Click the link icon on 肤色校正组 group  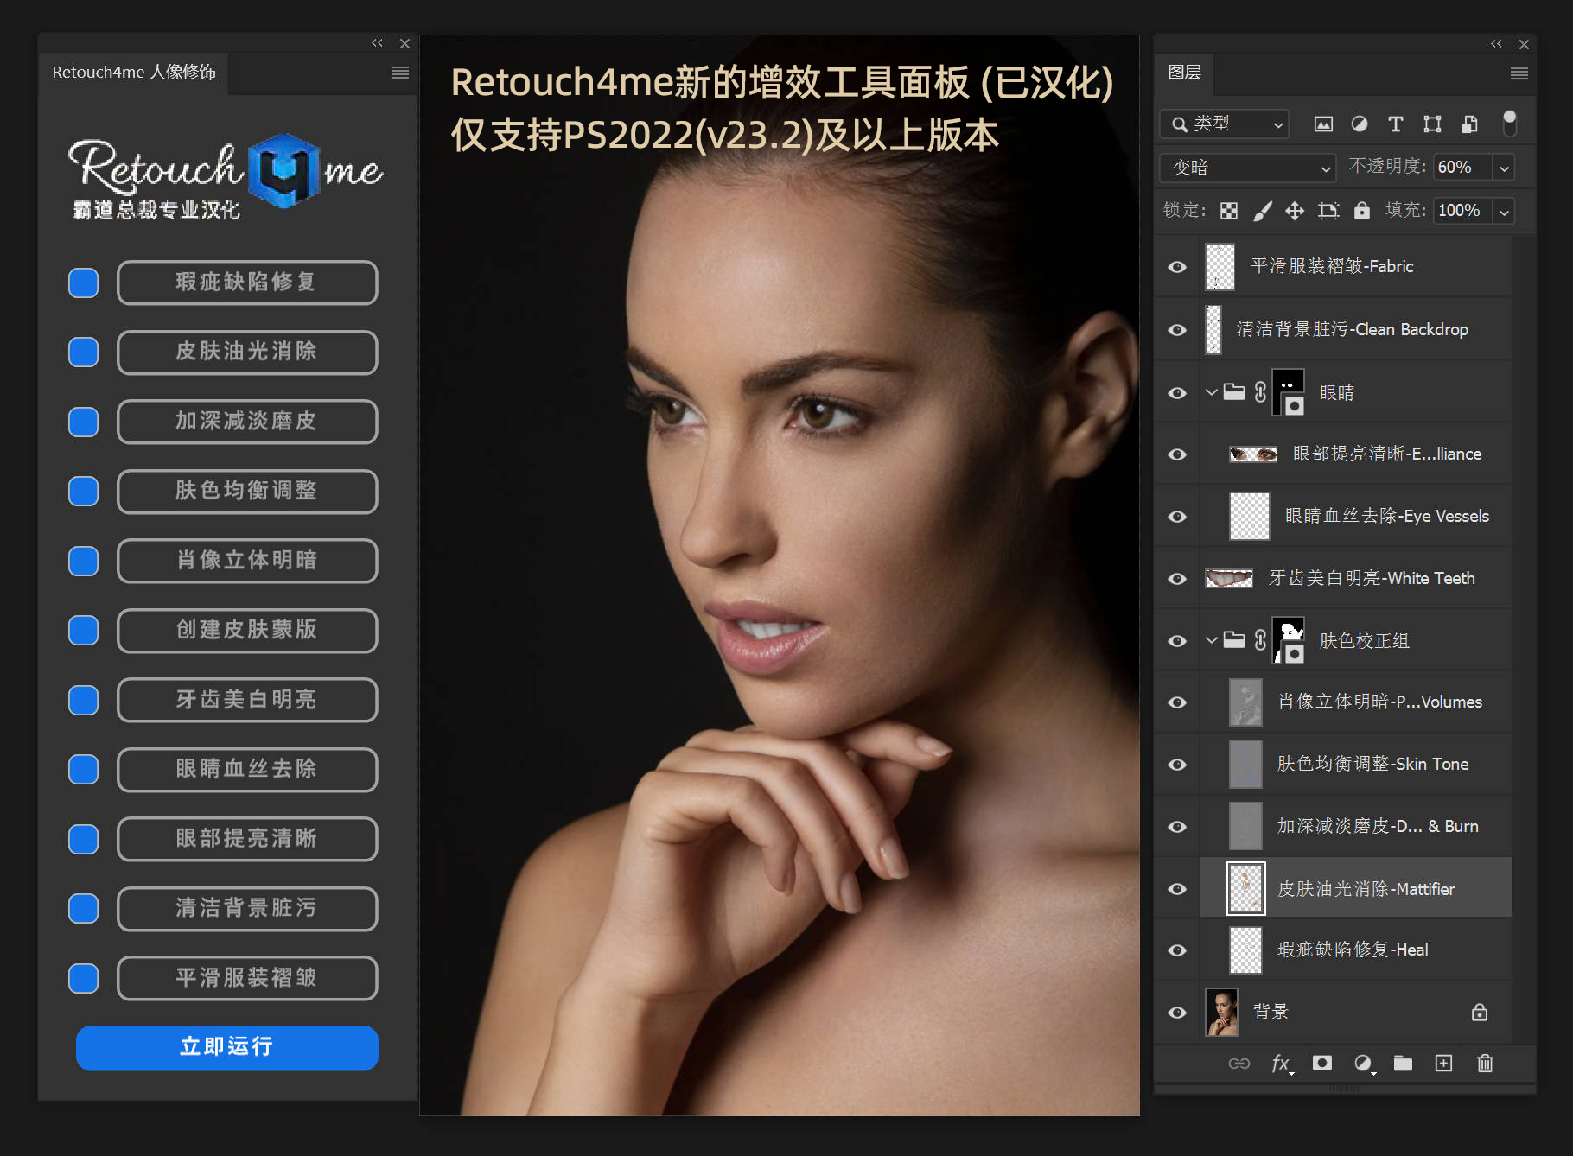[1260, 640]
